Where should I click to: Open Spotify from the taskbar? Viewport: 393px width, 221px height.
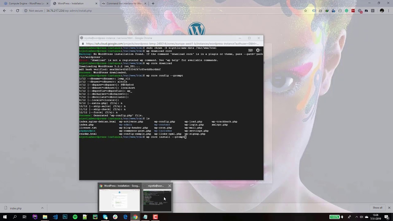[75, 217]
